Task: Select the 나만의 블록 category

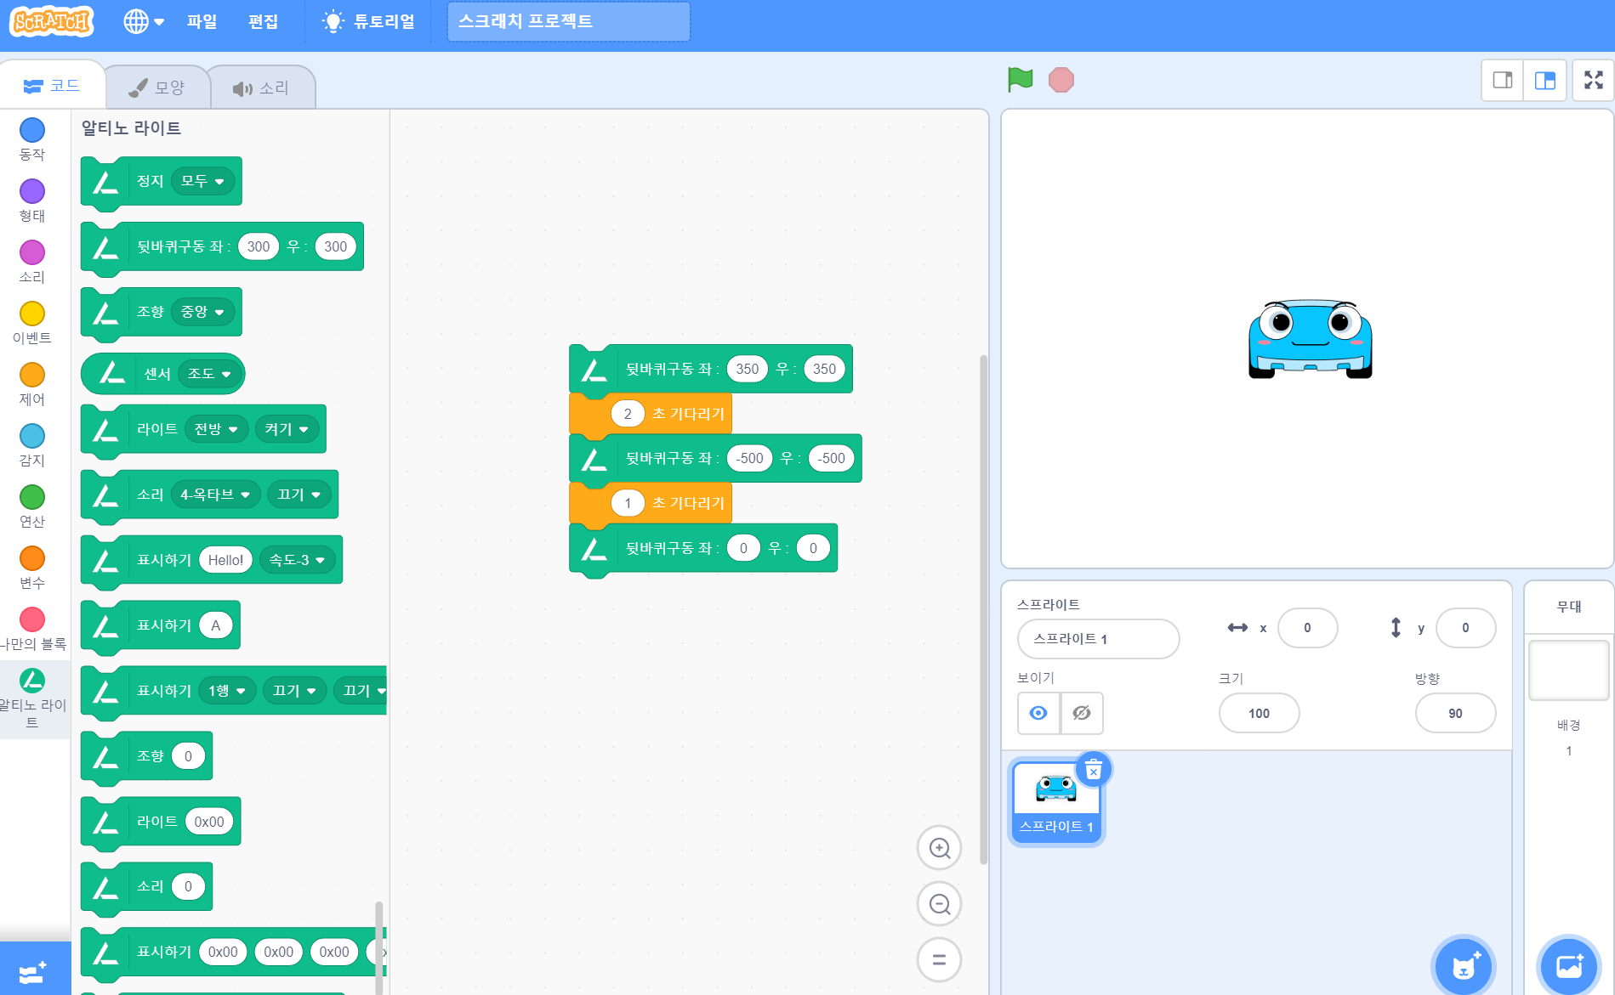Action: 32,629
